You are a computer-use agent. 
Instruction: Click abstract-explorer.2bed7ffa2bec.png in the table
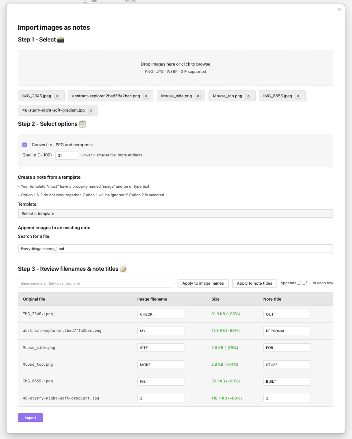pyautogui.click(x=62, y=331)
